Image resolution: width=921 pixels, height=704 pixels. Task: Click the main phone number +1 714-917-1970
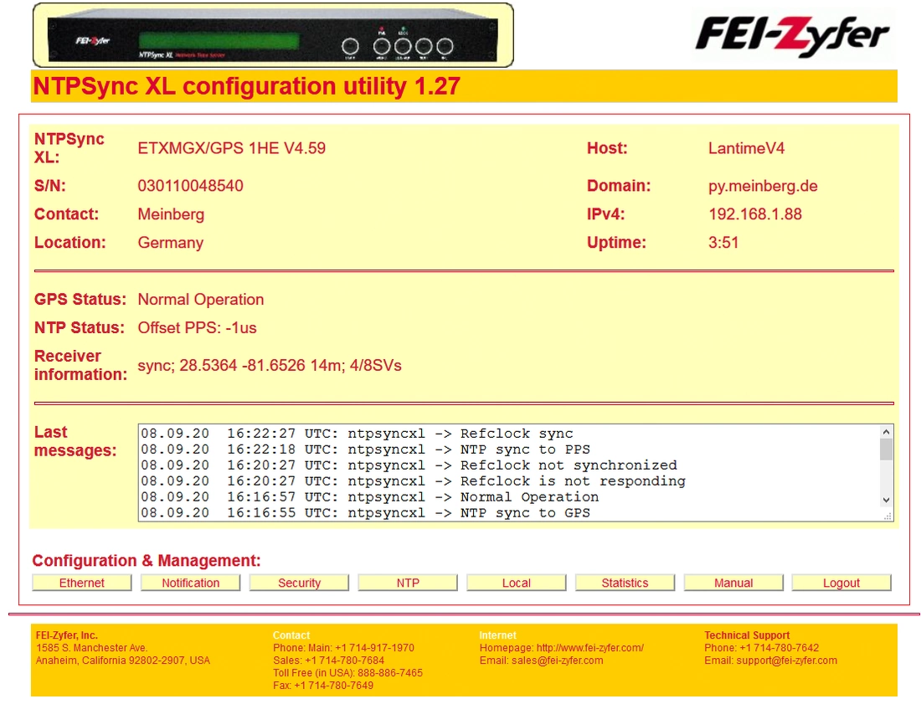pyautogui.click(x=374, y=648)
